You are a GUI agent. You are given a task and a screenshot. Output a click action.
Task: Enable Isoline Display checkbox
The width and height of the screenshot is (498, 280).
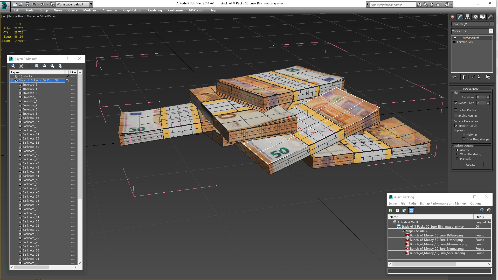point(456,110)
